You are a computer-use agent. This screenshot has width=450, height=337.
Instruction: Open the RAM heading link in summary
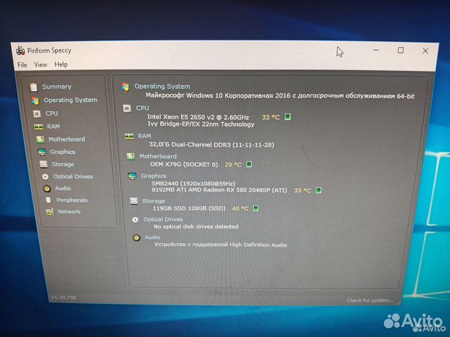(x=144, y=136)
